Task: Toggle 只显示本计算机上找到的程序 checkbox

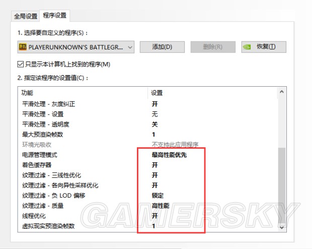Action: (21, 64)
